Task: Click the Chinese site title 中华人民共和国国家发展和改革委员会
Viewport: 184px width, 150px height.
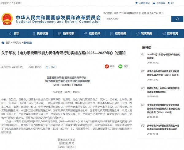Action: point(58,18)
